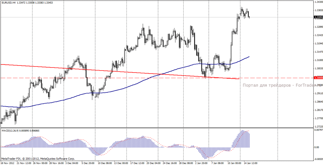Click the black current price tag 1.33453
The image size is (323, 165).
(318, 17)
